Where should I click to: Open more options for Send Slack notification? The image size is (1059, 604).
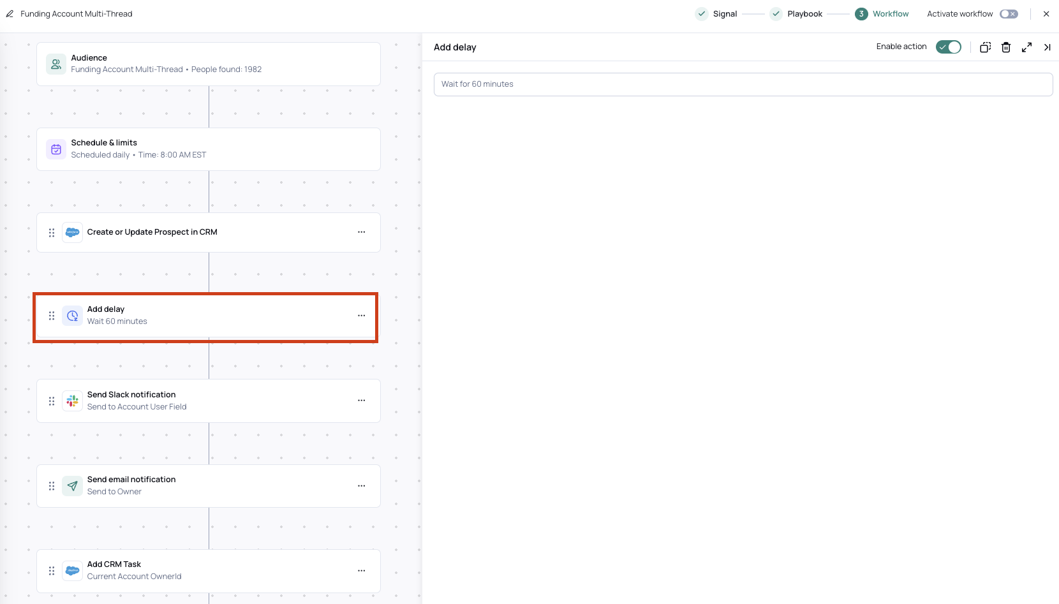click(x=362, y=401)
